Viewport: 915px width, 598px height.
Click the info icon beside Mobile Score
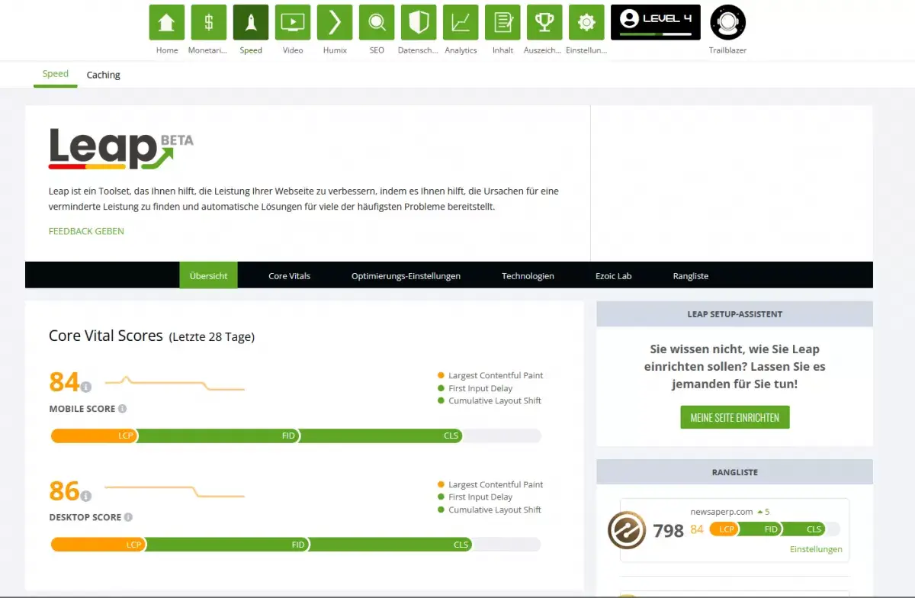(x=123, y=409)
